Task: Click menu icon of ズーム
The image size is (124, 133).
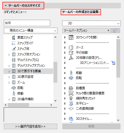Action: [14, 82]
